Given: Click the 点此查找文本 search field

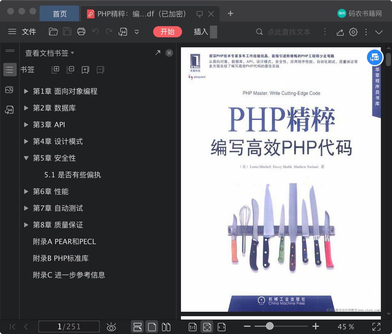Looking at the screenshot, I should point(289,32).
